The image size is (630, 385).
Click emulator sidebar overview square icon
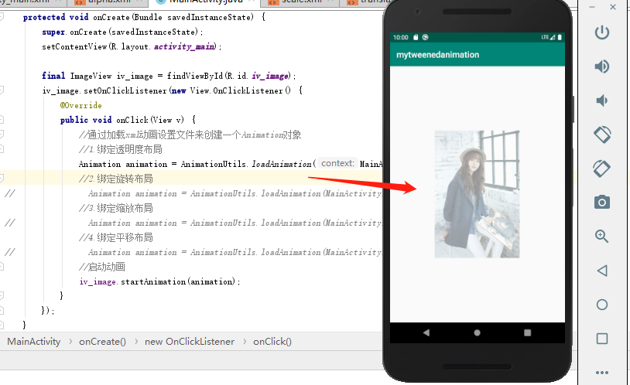pyautogui.click(x=602, y=339)
